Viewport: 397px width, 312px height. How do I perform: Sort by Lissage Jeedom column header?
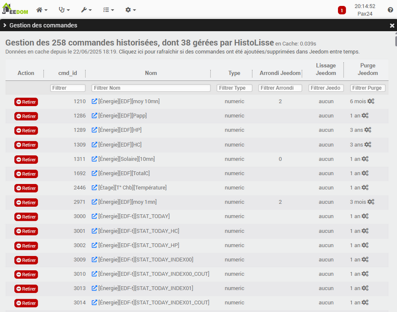point(326,69)
